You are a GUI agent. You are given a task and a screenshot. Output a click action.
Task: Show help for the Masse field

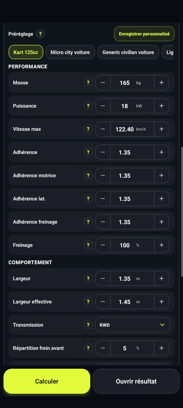click(88, 83)
